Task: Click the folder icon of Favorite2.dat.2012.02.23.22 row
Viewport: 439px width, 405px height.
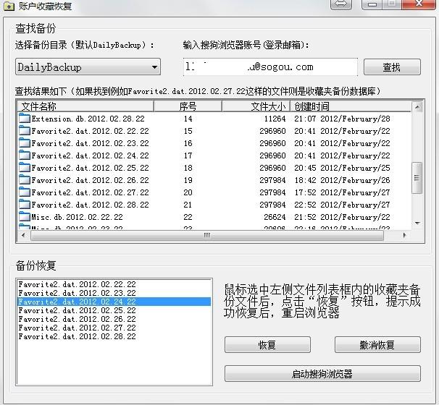Action: (x=25, y=143)
